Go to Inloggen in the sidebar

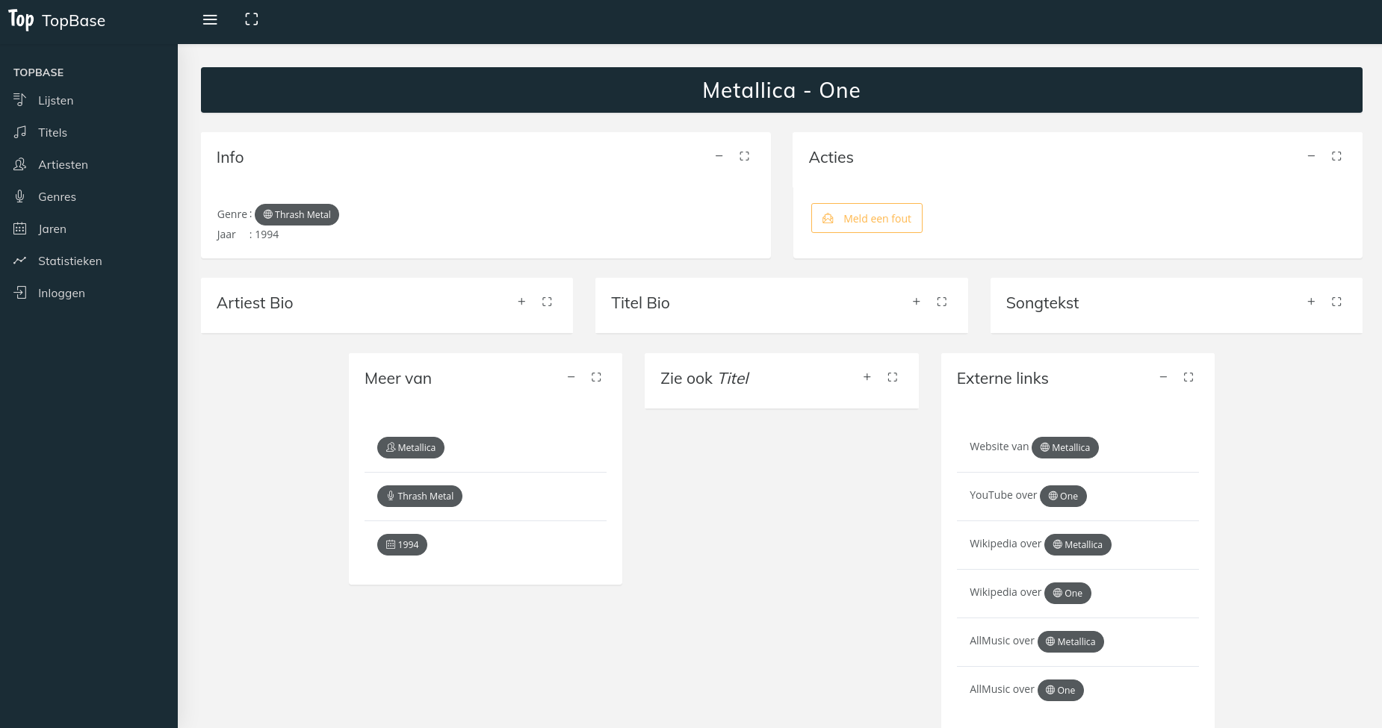pos(61,293)
